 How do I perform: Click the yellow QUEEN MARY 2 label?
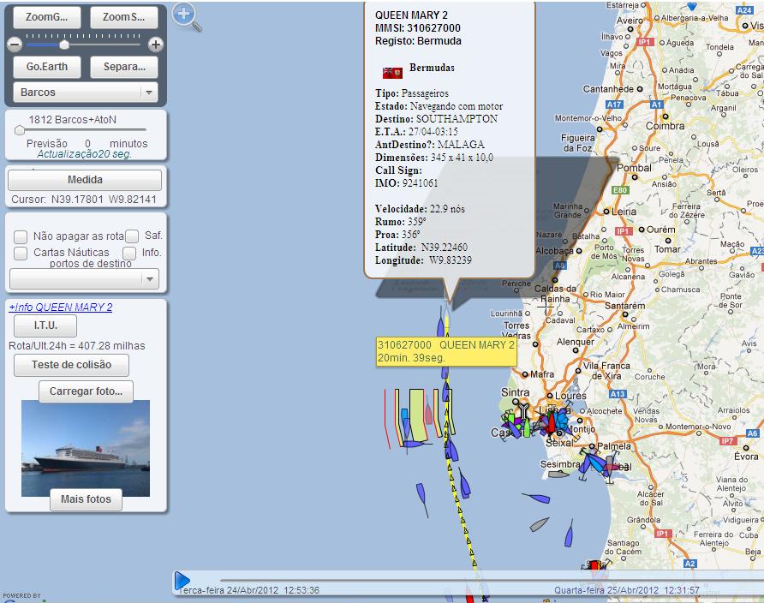[x=446, y=351]
